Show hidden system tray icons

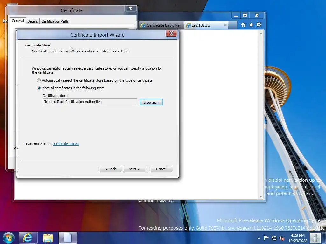[259, 238]
